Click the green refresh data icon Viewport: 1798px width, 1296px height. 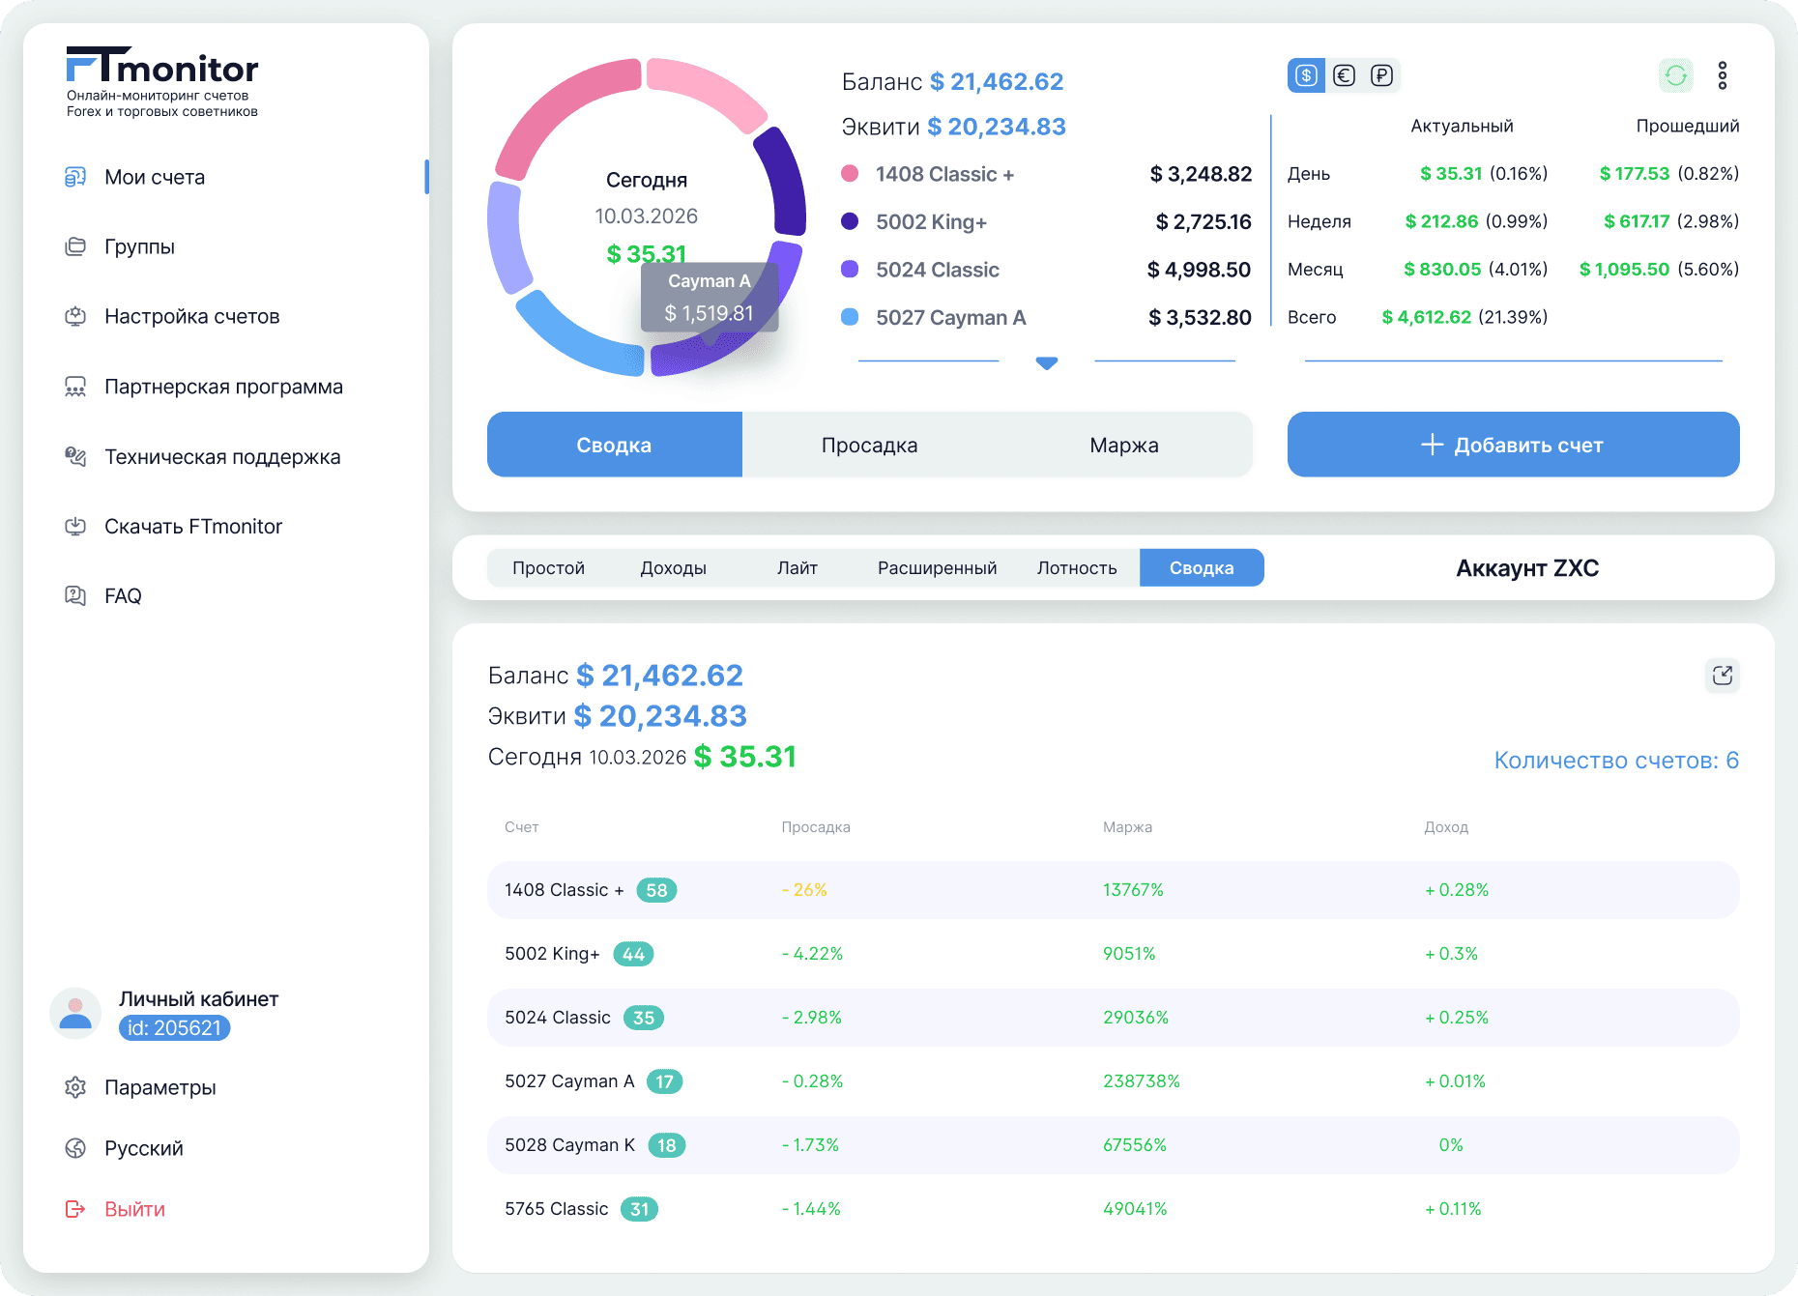click(x=1675, y=75)
